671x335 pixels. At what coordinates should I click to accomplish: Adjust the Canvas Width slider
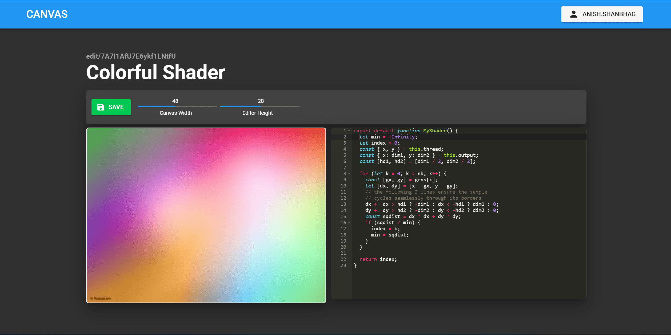tap(177, 107)
